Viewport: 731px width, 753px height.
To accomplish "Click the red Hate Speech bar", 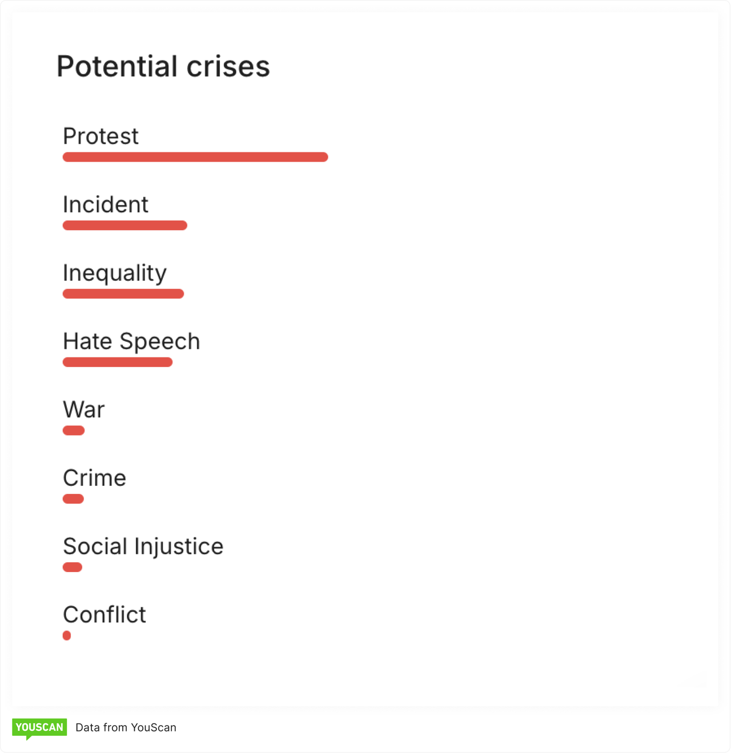I will point(118,362).
